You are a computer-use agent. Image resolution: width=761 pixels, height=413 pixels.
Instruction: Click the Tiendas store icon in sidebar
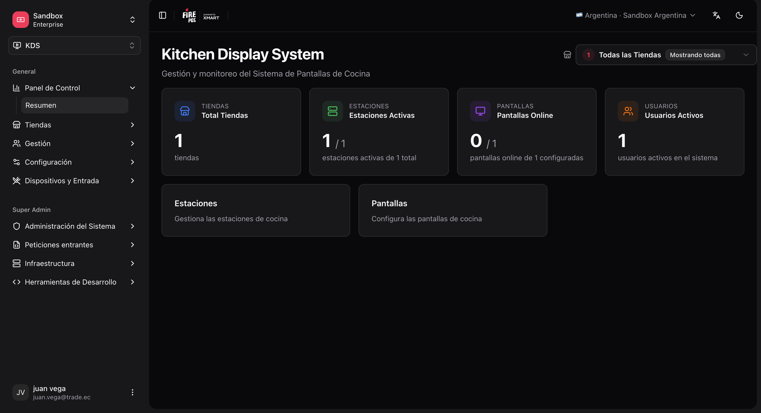(17, 125)
